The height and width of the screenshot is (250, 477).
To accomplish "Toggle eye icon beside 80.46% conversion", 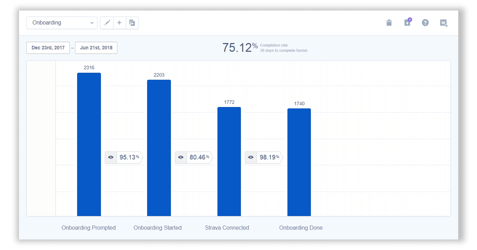I will [x=181, y=157].
